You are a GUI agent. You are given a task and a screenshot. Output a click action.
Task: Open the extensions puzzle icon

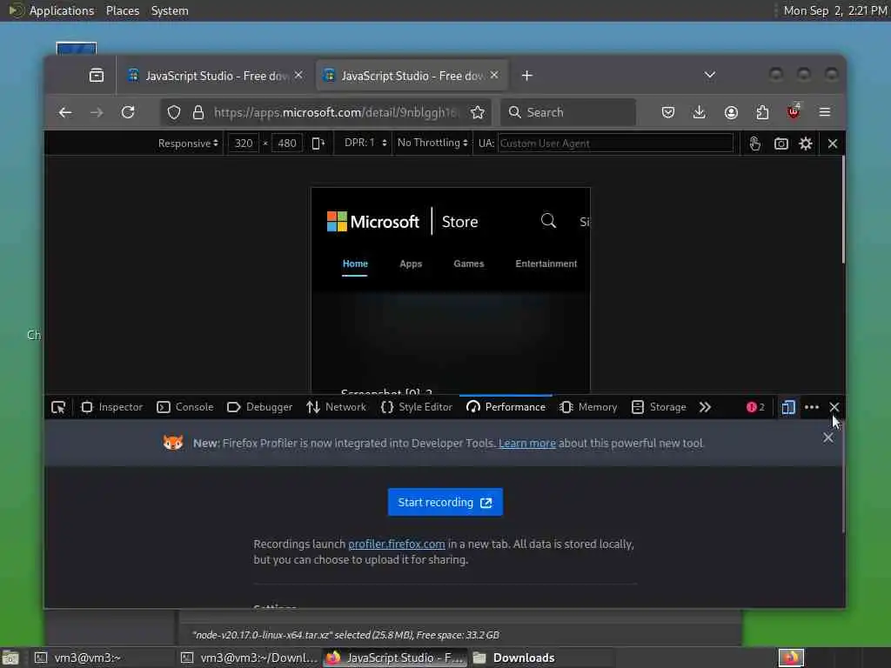click(x=762, y=112)
